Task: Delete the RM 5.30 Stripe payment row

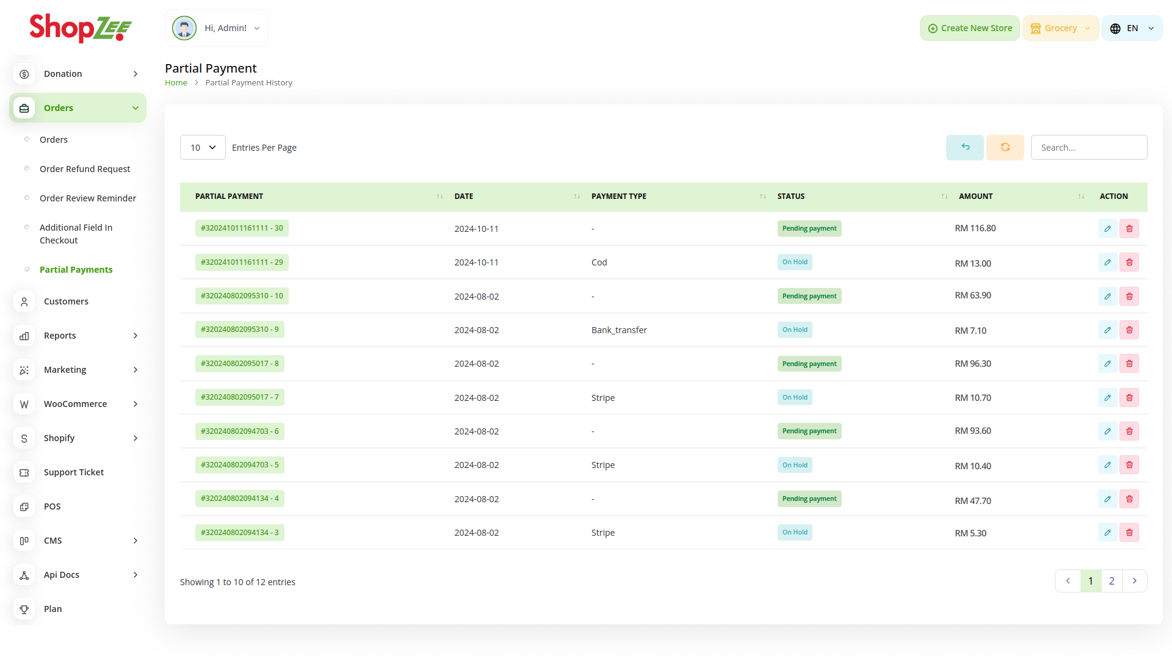Action: [1129, 533]
